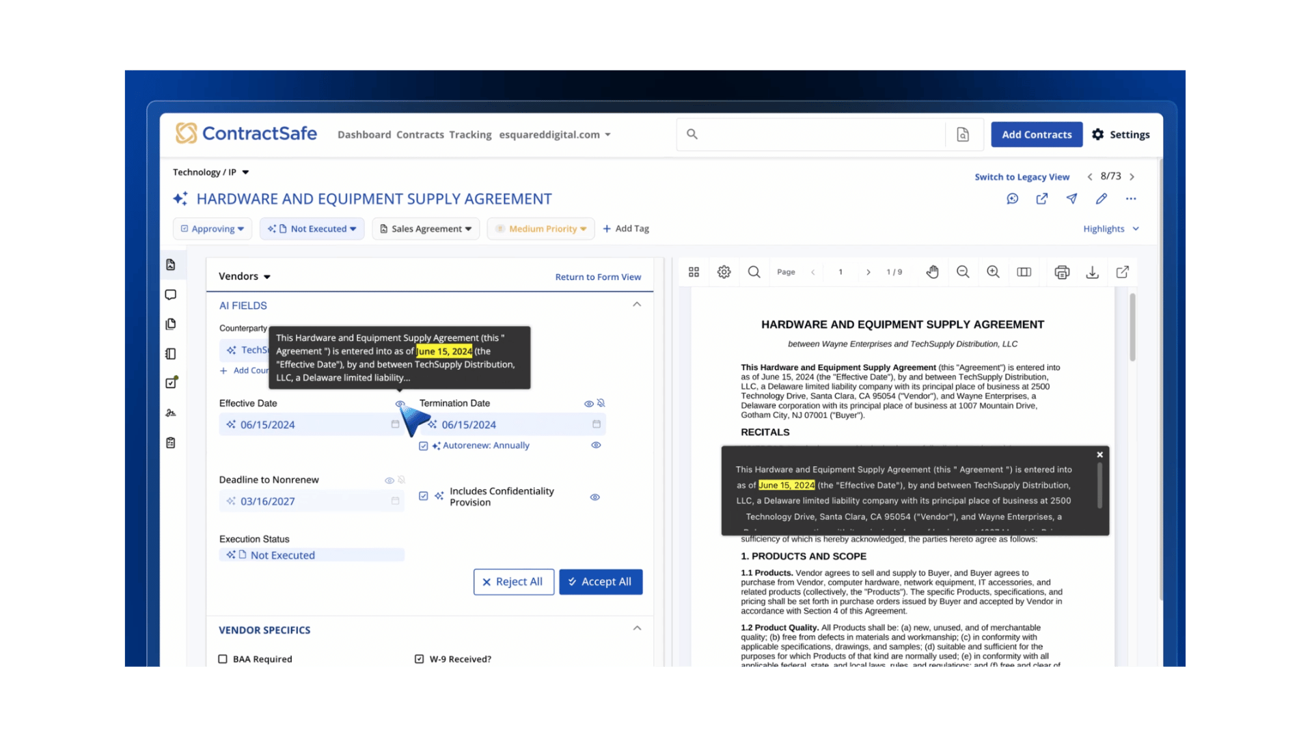This screenshot has width=1312, height=738.
Task: Download the document
Action: (x=1093, y=272)
